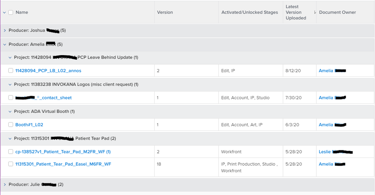
Task: Sort by the Document Owner column header
Action: tap(337, 12)
